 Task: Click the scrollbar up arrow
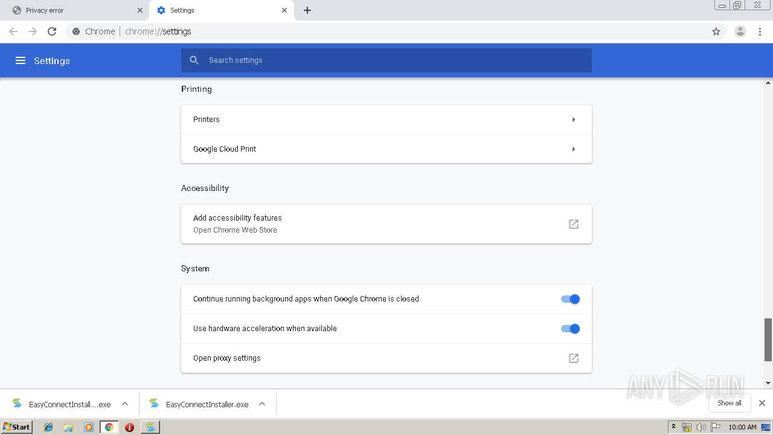coord(768,82)
